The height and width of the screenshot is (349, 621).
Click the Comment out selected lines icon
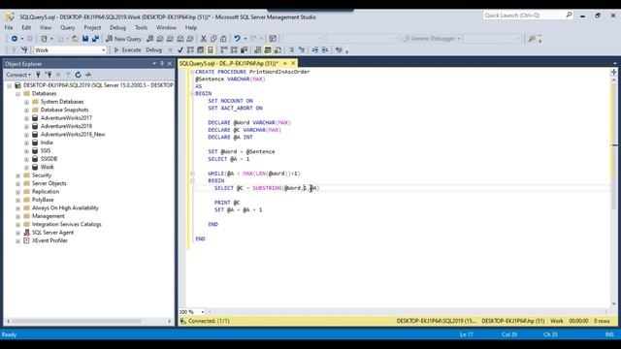coord(291,49)
